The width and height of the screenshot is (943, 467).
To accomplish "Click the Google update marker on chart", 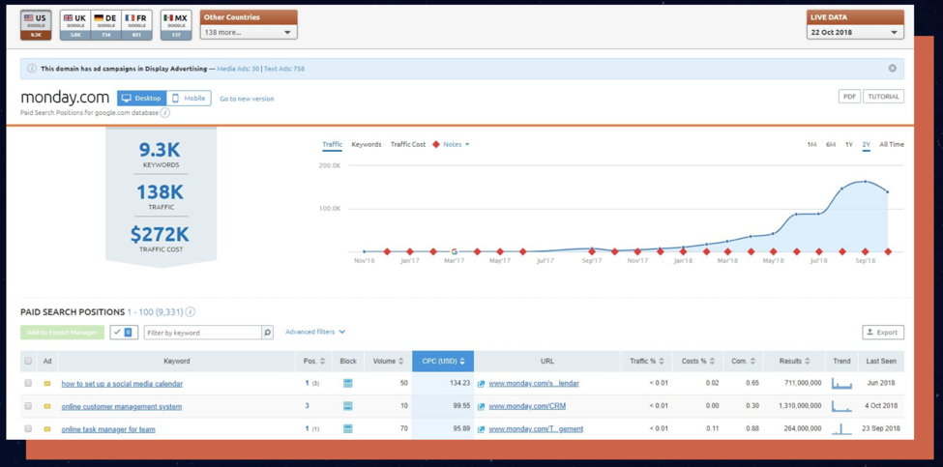I will [x=454, y=251].
